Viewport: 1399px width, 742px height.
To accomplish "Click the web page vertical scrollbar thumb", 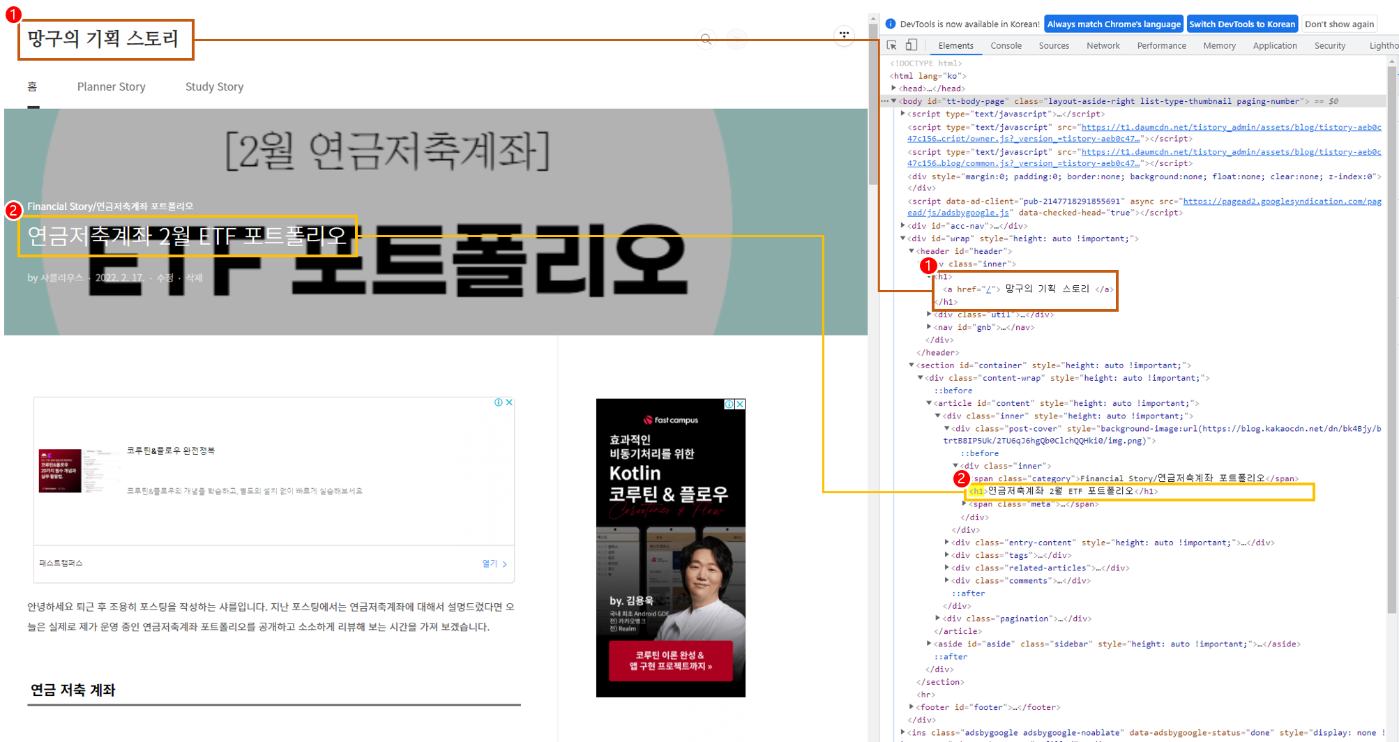I will 873,105.
